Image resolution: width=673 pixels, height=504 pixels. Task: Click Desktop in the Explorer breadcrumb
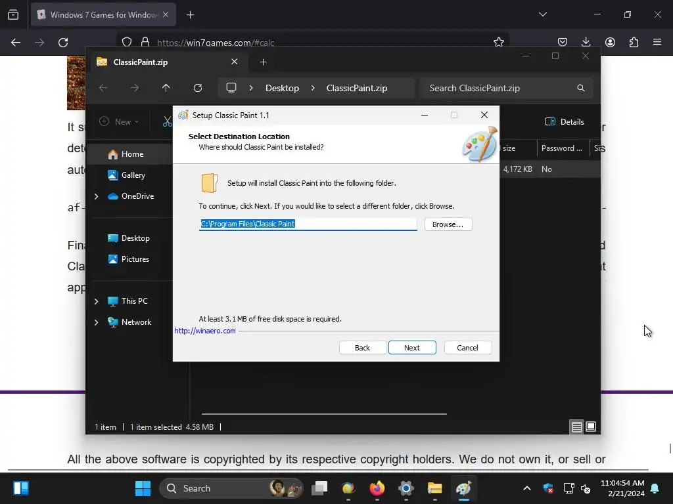[282, 88]
